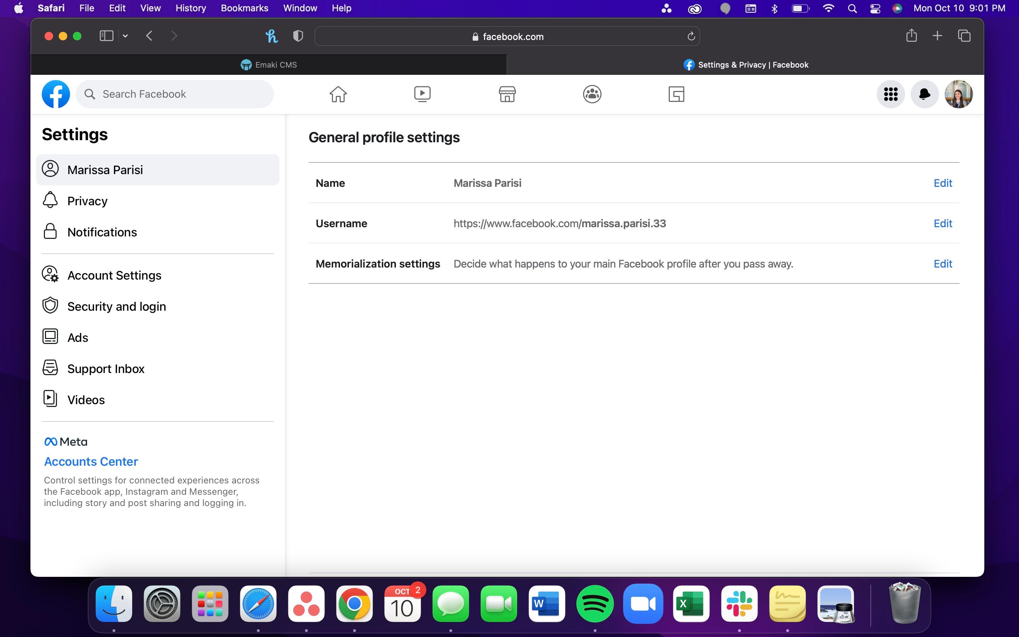Expand the Accounts Center section
Viewport: 1019px width, 637px height.
[x=90, y=461]
